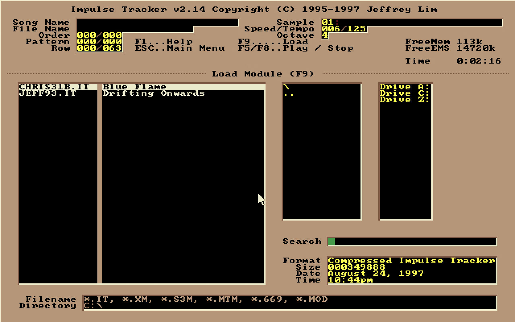Select the JEFF93.IT file entry
515x322 pixels.
coord(58,93)
